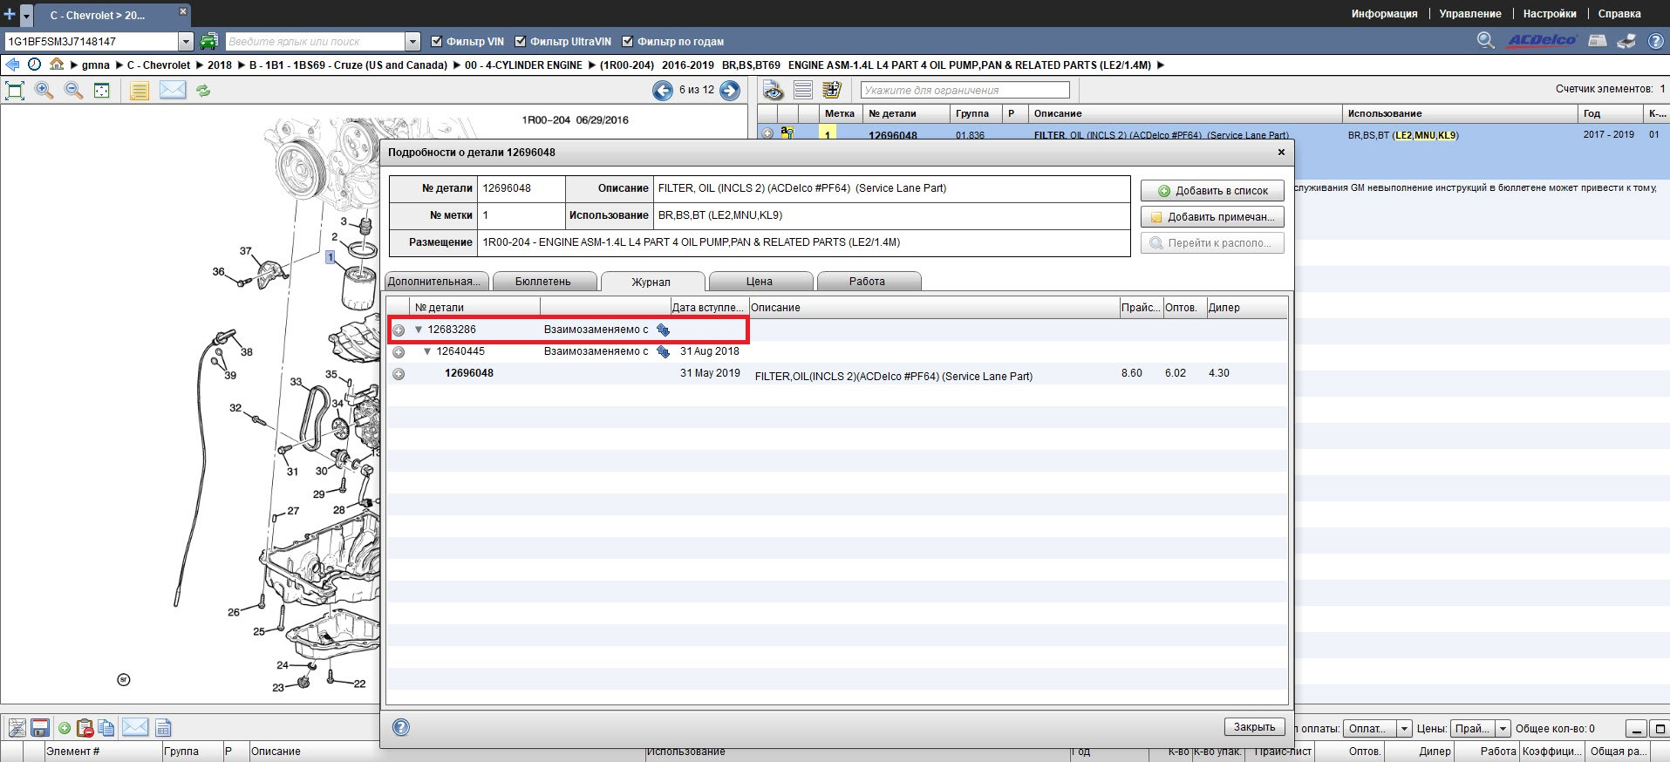This screenshot has height=762, width=1670.
Task: Click the Закрыть button
Action: 1255,727
